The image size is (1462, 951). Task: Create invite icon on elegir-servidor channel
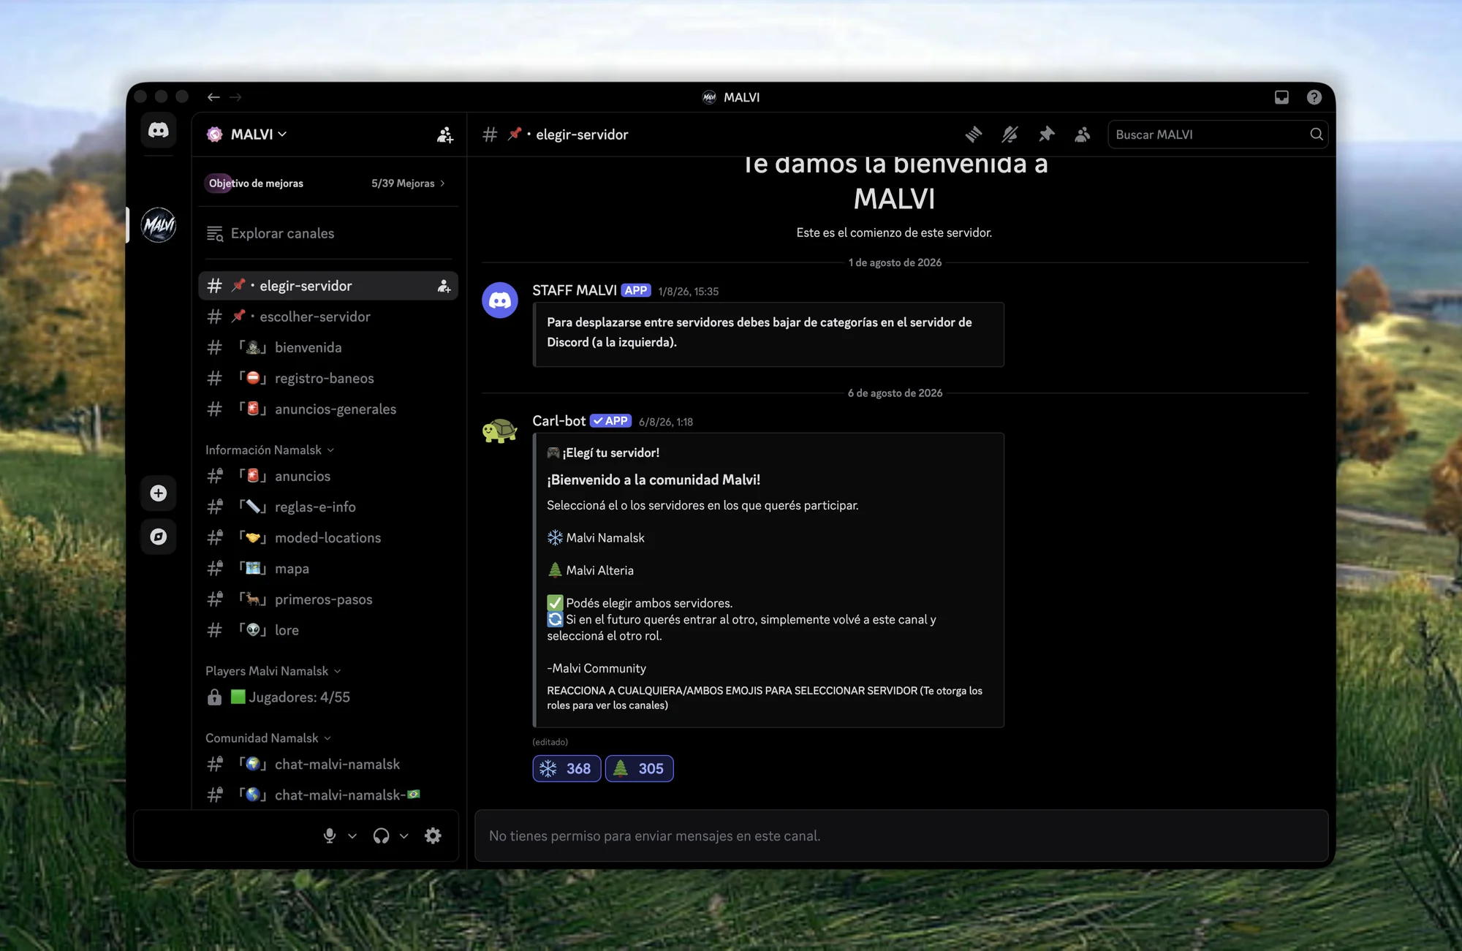click(444, 287)
